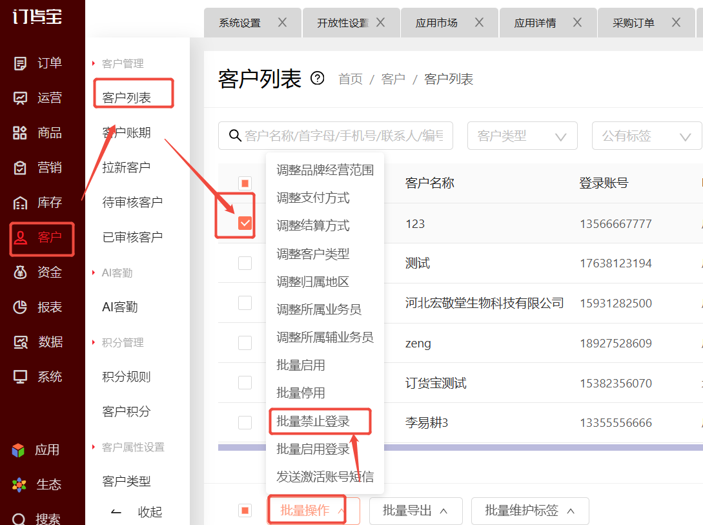Close the 系统设置 tab
The height and width of the screenshot is (525, 703).
point(282,23)
